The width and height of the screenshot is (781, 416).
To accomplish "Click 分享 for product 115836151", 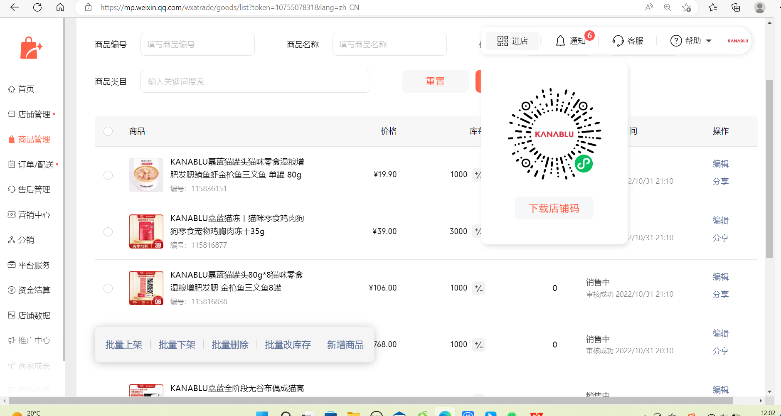I will point(721,181).
